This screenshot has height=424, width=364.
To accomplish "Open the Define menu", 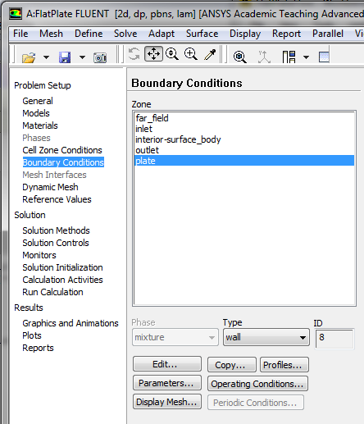I will tap(89, 34).
